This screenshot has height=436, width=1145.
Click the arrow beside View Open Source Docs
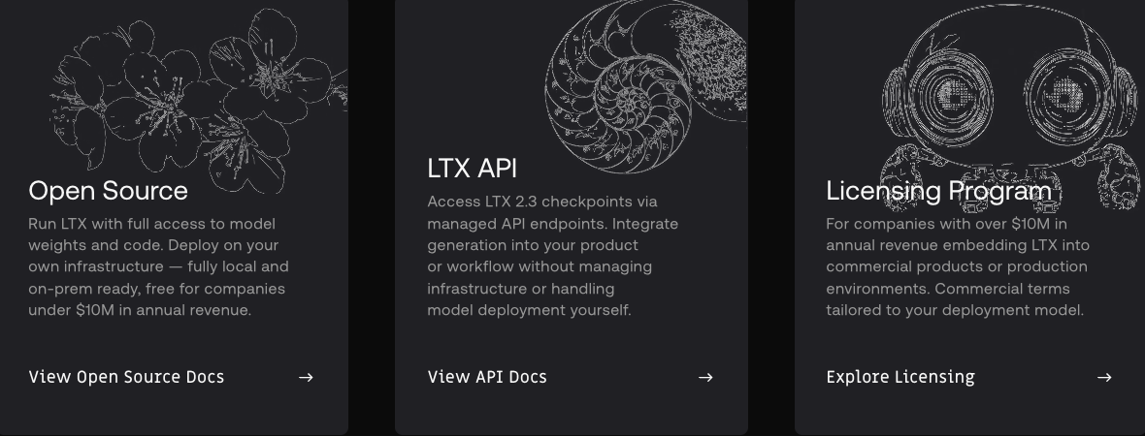306,377
